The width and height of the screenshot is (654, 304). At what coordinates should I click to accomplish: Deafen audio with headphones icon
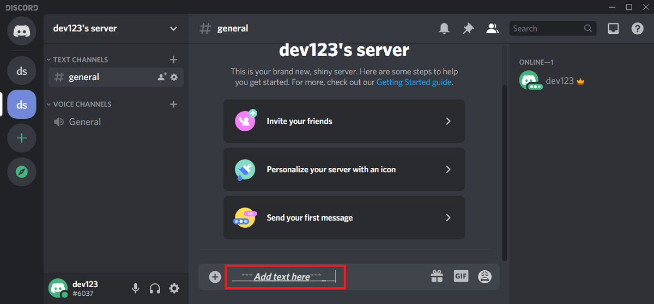coord(155,289)
